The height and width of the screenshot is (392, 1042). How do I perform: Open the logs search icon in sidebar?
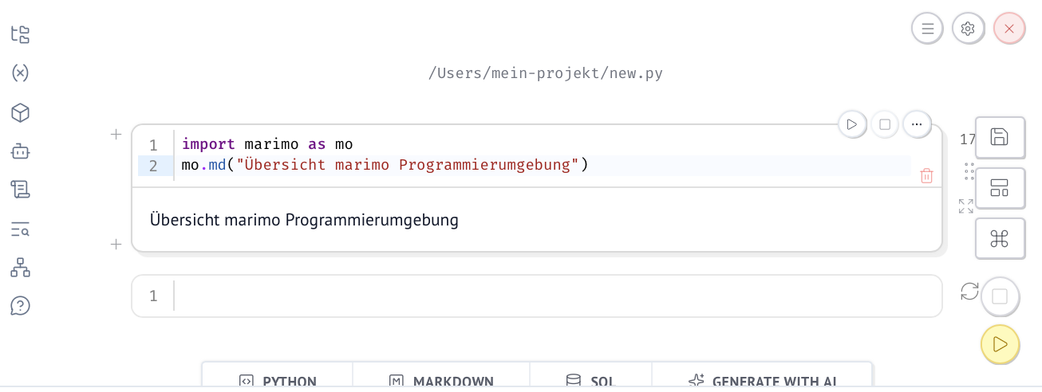pos(20,229)
